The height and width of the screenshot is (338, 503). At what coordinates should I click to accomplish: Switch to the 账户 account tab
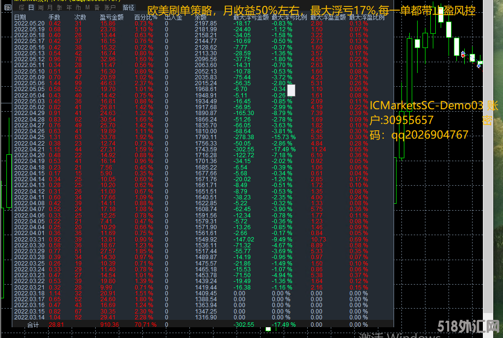tap(110, 8)
